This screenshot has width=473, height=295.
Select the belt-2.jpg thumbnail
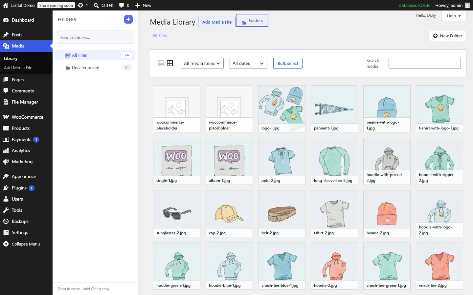tap(282, 214)
